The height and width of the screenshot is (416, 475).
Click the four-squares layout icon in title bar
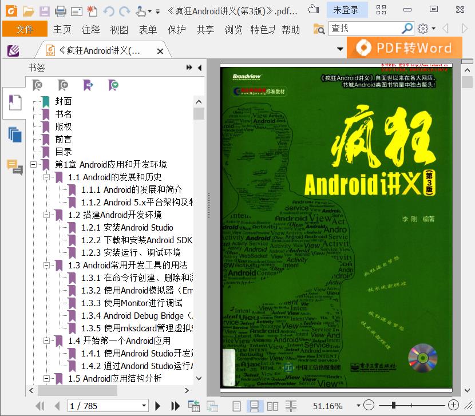[381, 10]
